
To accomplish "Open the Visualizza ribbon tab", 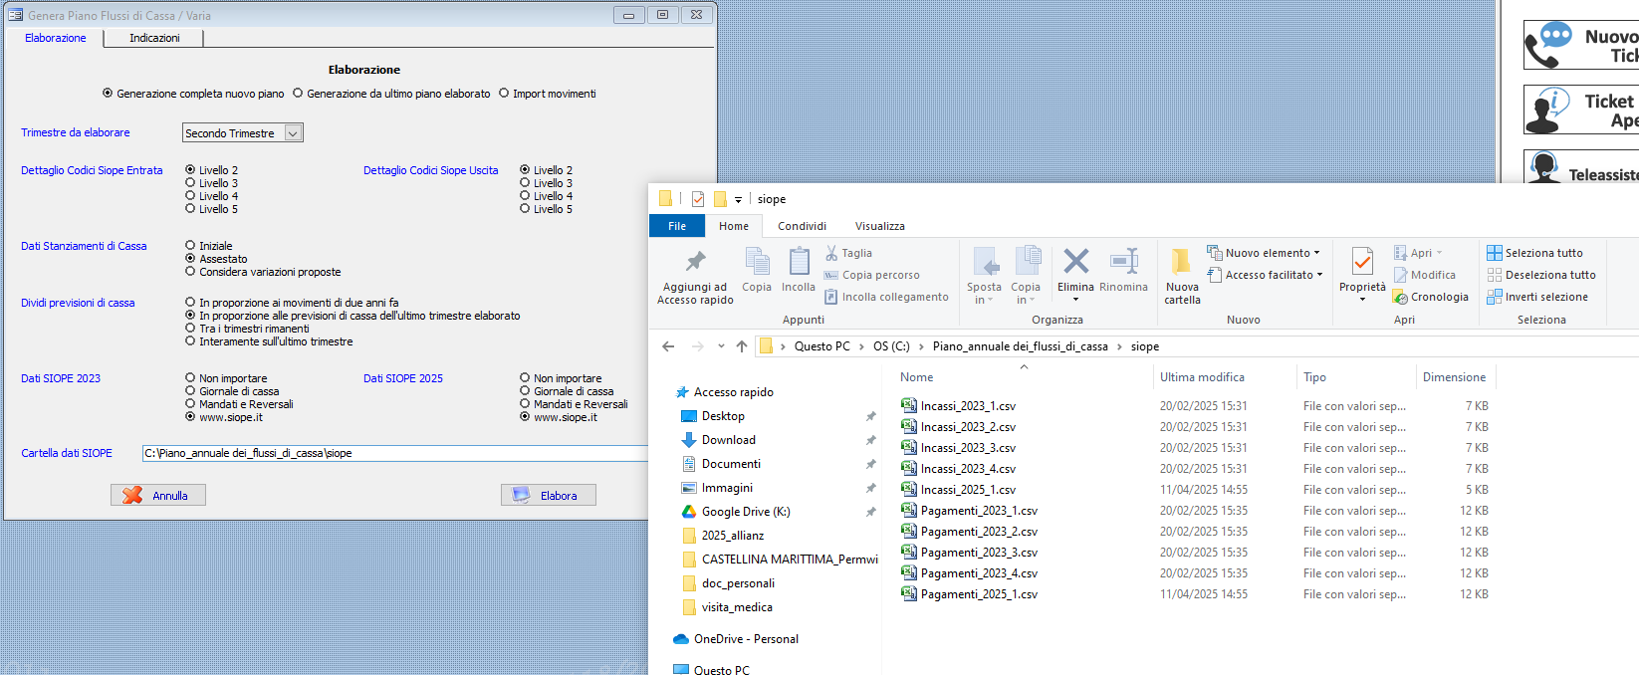I will point(879,226).
